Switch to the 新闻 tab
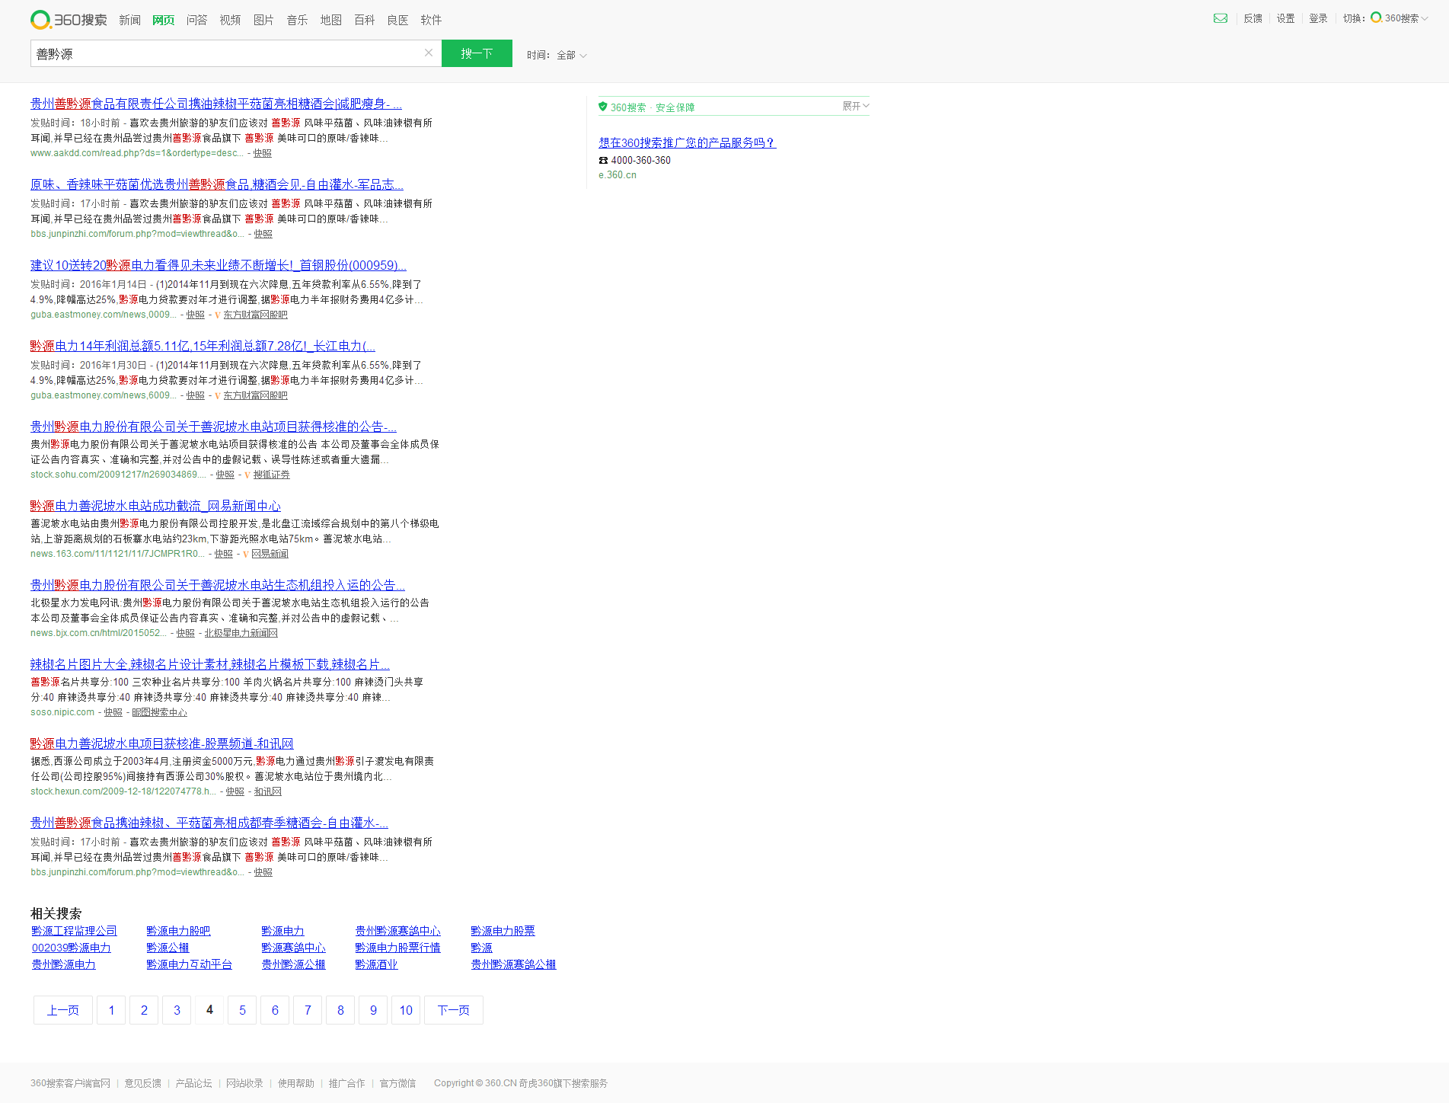 [x=129, y=20]
